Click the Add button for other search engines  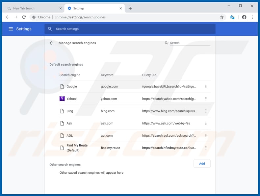[202, 164]
